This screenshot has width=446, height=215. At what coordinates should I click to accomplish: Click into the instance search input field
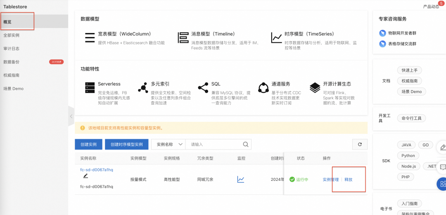click(x=214, y=145)
